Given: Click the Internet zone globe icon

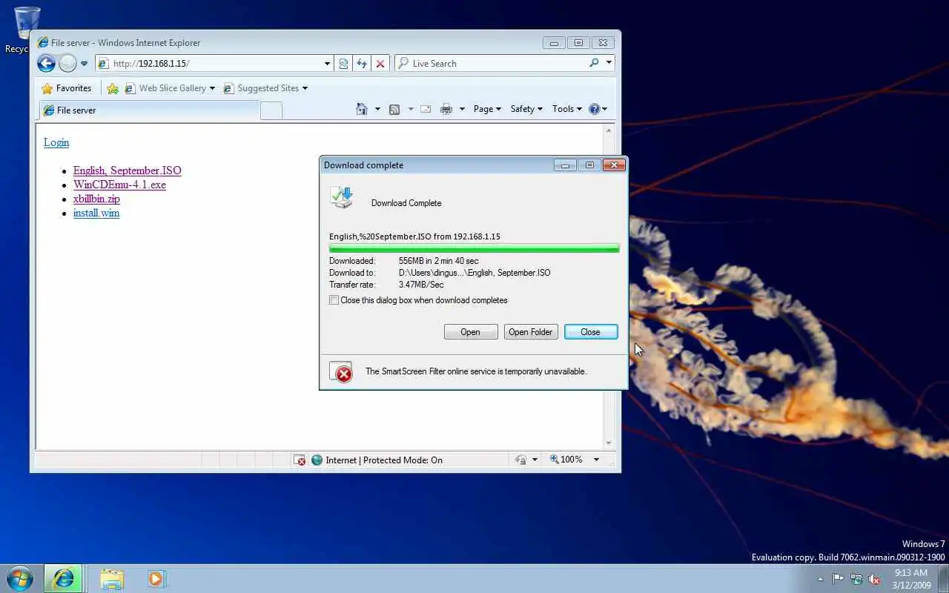Looking at the screenshot, I should click(x=317, y=460).
